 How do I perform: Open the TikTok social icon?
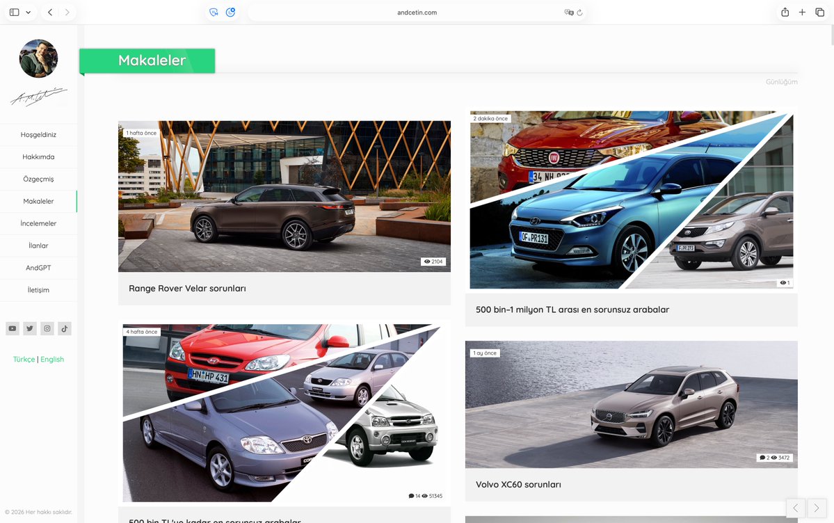(65, 328)
